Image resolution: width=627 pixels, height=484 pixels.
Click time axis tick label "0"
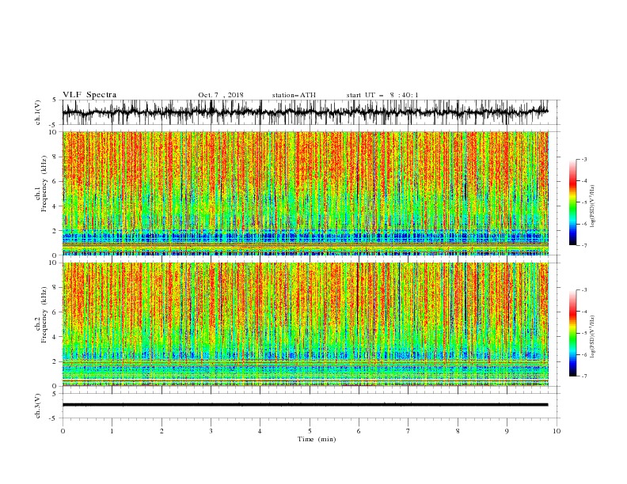coord(63,431)
